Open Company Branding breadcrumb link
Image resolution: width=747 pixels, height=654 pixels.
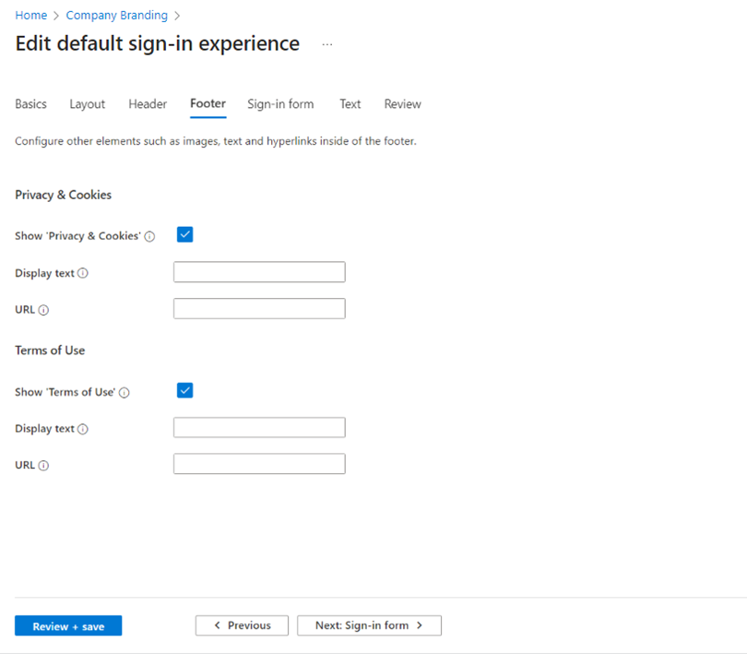pyautogui.click(x=117, y=16)
